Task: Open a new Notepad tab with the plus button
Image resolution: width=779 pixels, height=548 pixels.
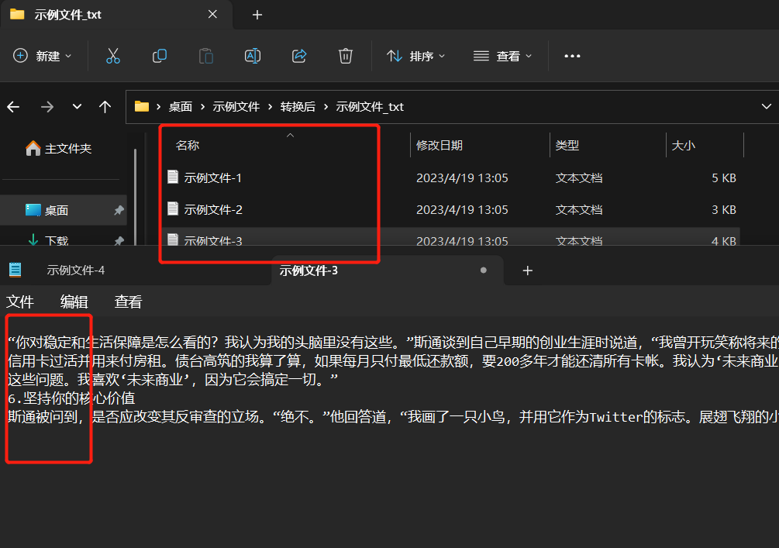Action: (528, 270)
